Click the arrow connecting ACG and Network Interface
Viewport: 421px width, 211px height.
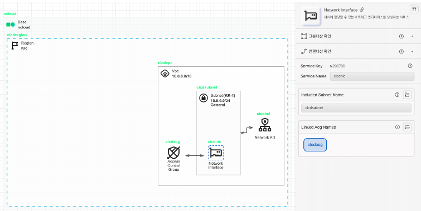point(195,155)
